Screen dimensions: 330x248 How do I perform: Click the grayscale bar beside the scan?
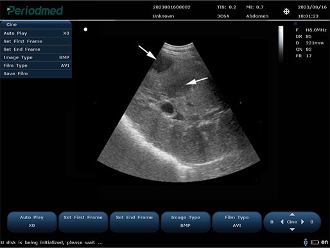(x=281, y=44)
